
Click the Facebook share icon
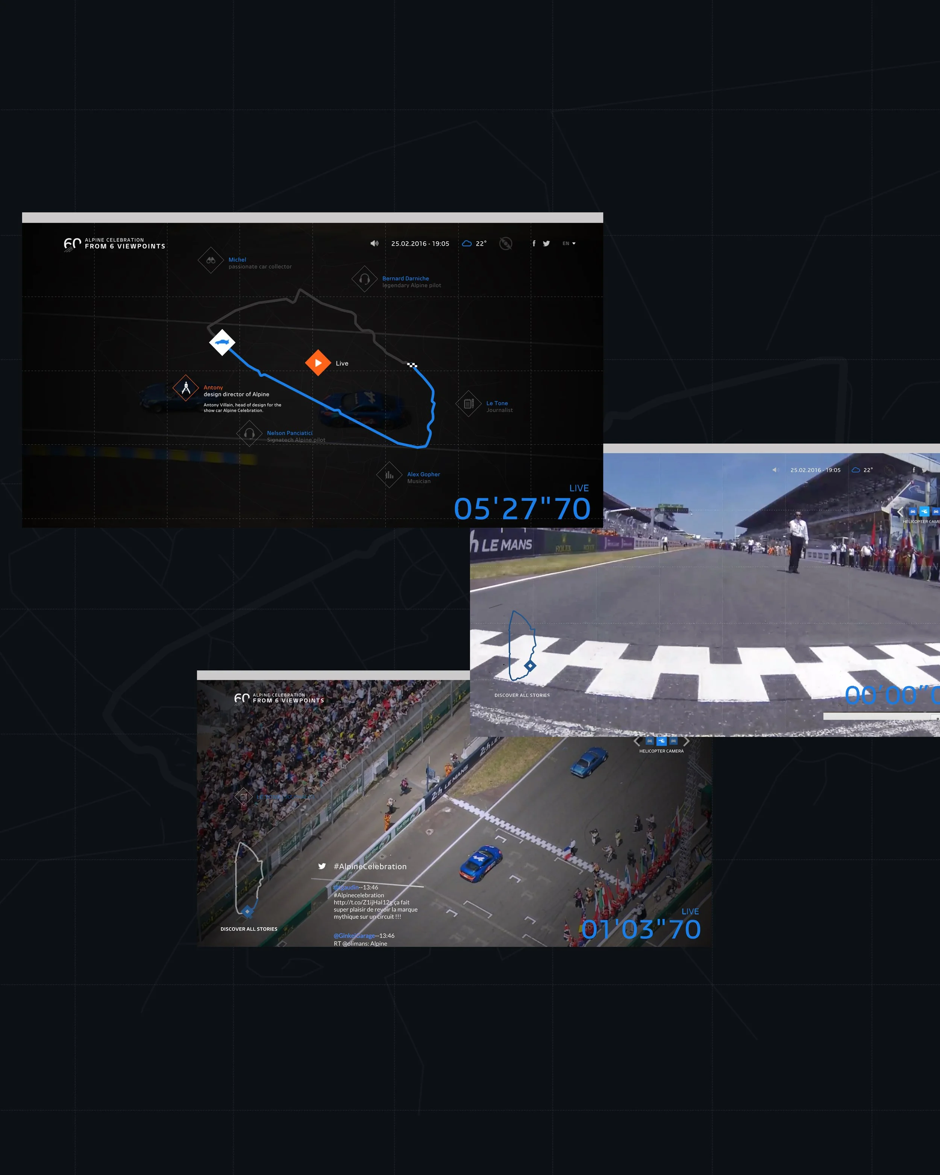tap(534, 244)
